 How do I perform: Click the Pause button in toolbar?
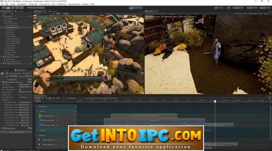coord(136,8)
